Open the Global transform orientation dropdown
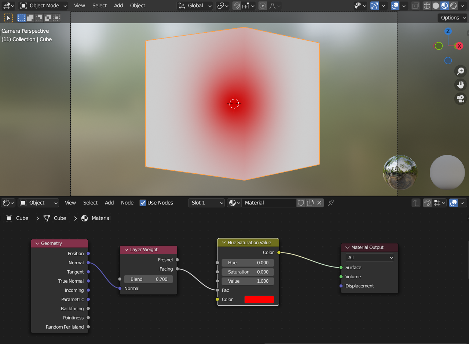The height and width of the screenshot is (344, 469). [x=195, y=6]
